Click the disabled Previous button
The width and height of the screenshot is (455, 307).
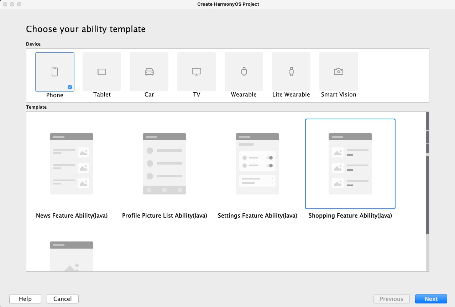coord(392,299)
